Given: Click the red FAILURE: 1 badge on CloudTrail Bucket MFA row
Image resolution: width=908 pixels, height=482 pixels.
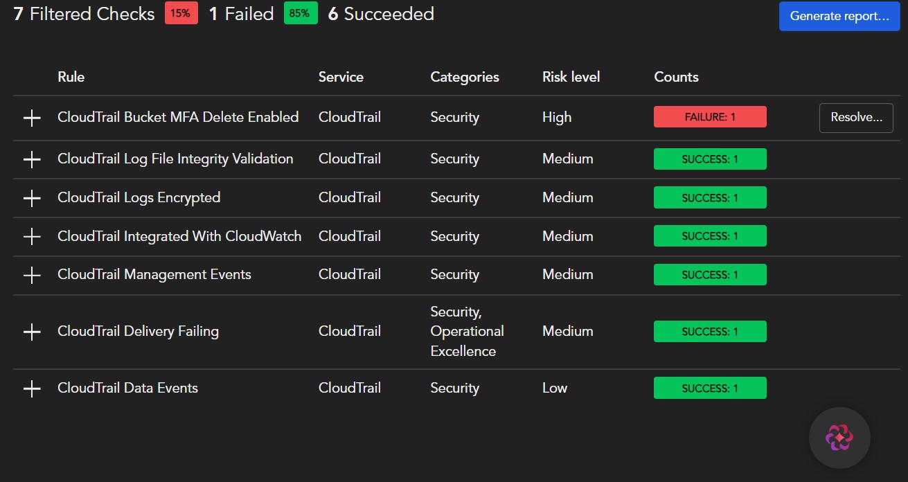Looking at the screenshot, I should click(x=709, y=116).
